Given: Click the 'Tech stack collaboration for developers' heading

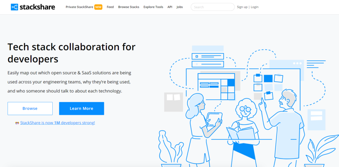Looking at the screenshot, I should point(72,53).
